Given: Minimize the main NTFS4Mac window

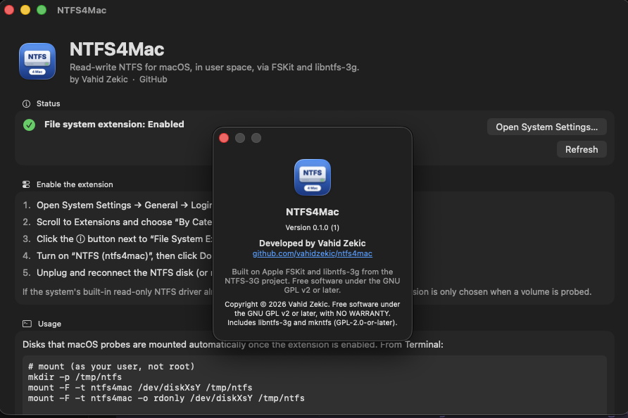Looking at the screenshot, I should tap(25, 10).
